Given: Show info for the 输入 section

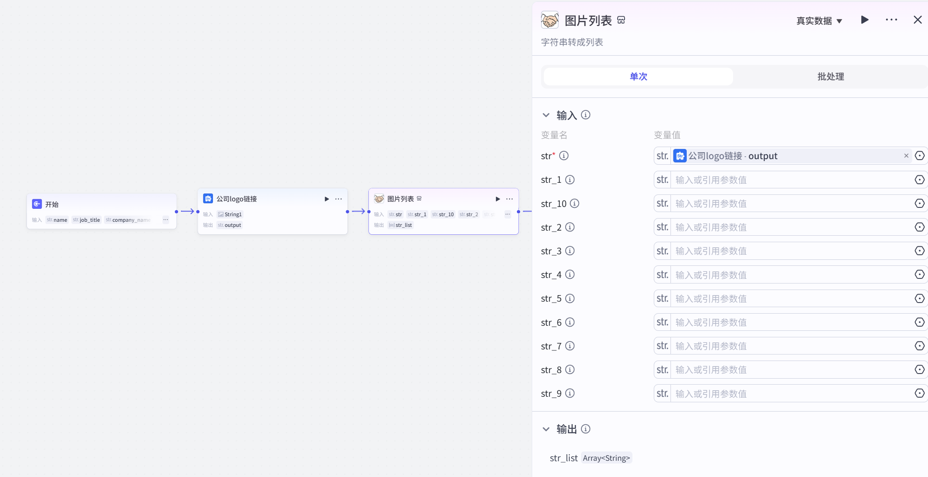Looking at the screenshot, I should tap(586, 115).
